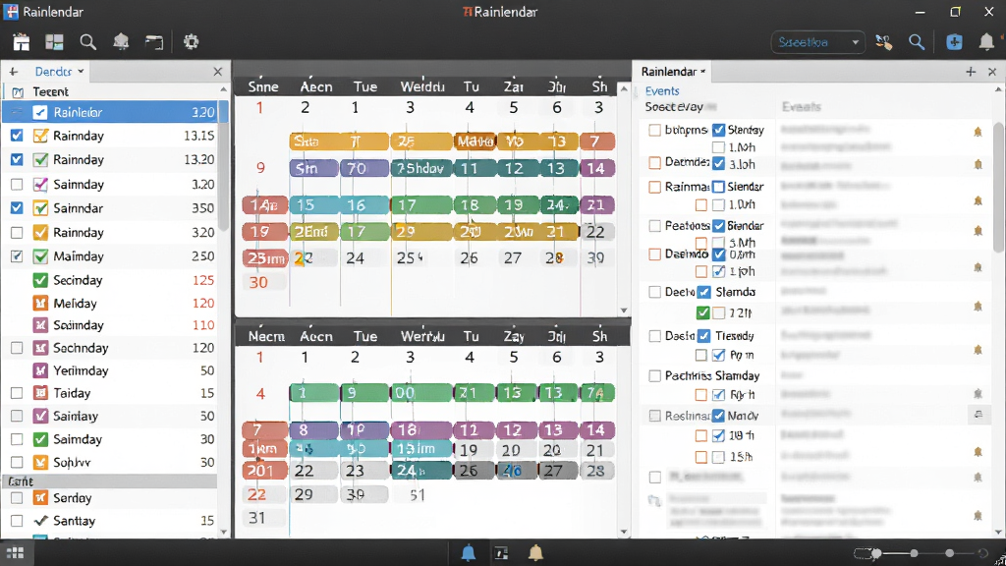1006x566 pixels.
Task: Check the box beside Taiday
Action: click(x=17, y=393)
